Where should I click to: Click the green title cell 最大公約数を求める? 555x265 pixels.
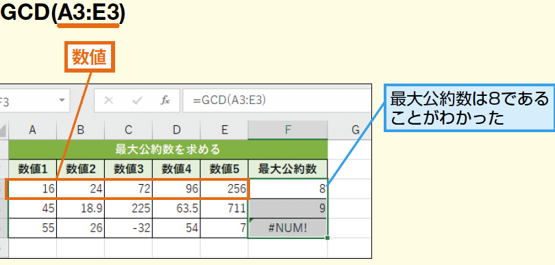(168, 150)
